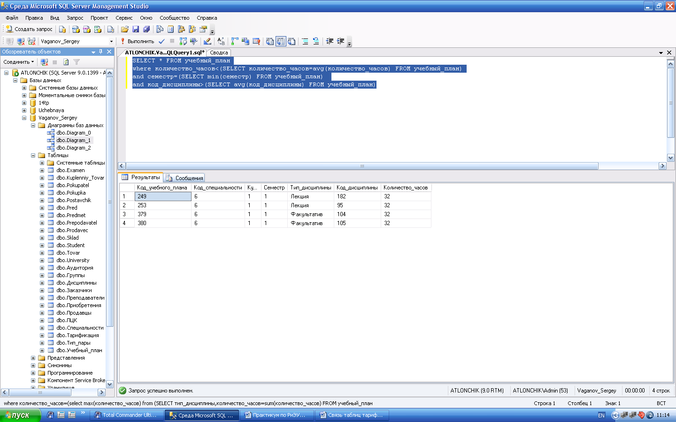Select the dbo.Дисциплины table

tap(76, 283)
